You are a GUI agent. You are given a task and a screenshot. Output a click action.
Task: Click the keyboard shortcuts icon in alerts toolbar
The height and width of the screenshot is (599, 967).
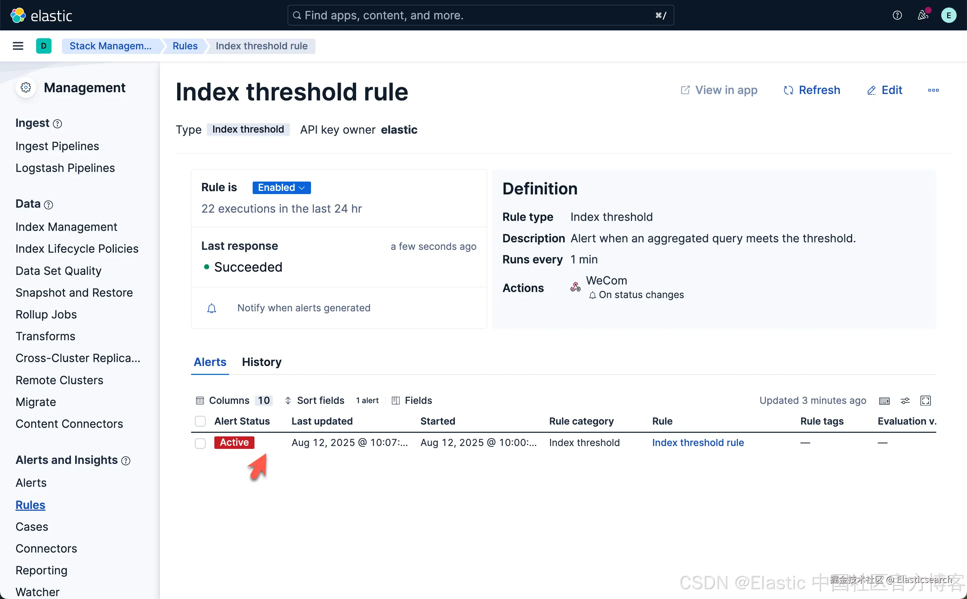click(x=884, y=401)
